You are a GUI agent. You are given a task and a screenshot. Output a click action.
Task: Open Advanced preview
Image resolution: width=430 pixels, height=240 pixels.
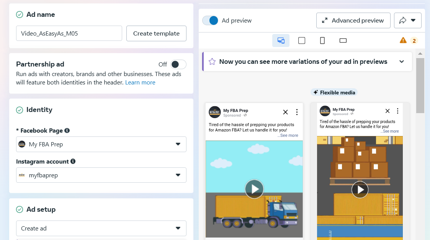click(x=353, y=21)
